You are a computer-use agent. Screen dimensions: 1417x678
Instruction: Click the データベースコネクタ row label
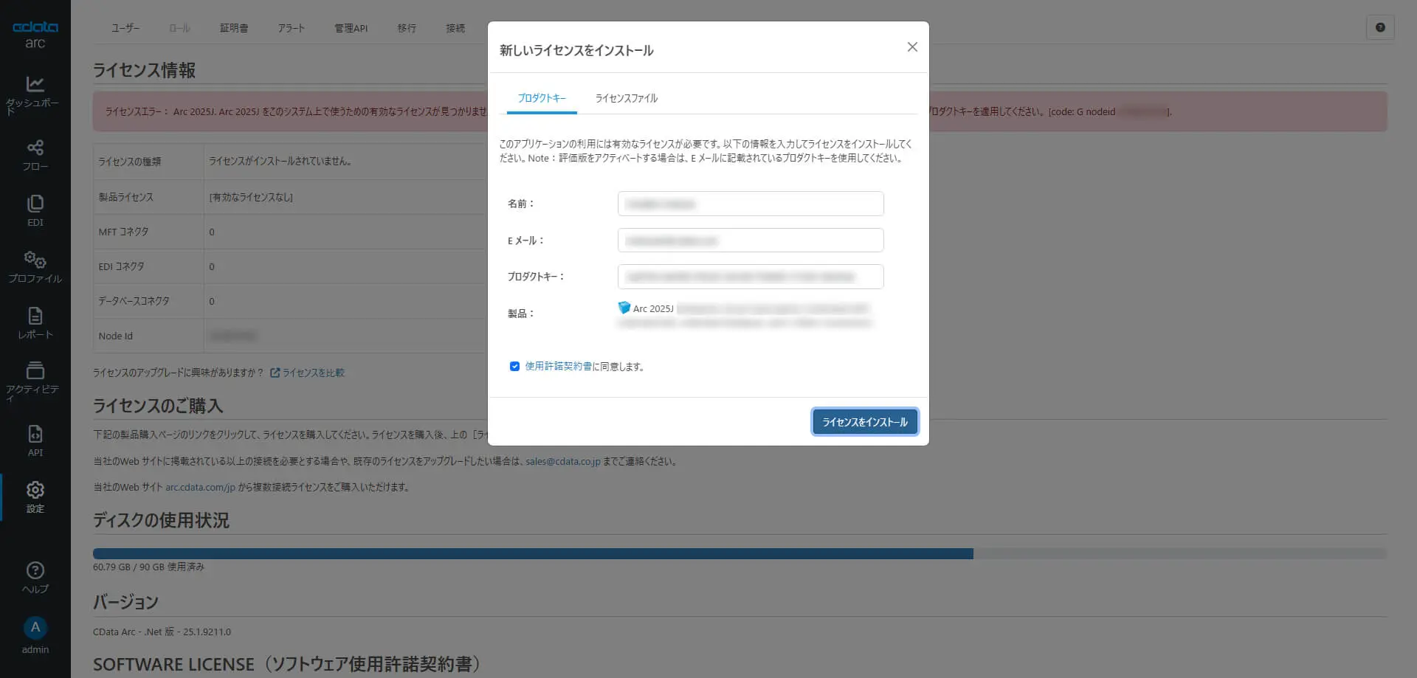coord(134,301)
